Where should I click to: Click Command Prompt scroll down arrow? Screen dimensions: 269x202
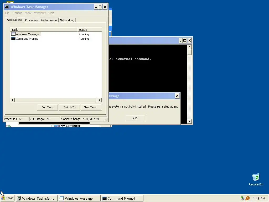[189, 121]
